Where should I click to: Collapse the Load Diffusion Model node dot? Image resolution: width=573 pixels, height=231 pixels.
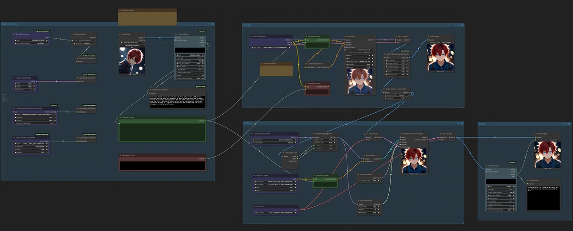[252, 134]
